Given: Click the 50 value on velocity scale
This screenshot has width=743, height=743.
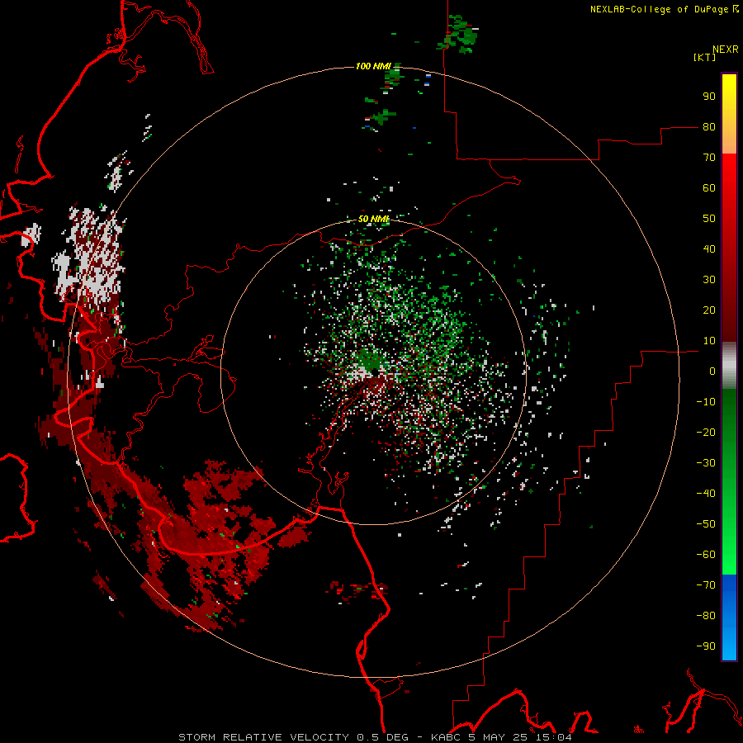Looking at the screenshot, I should tap(709, 219).
